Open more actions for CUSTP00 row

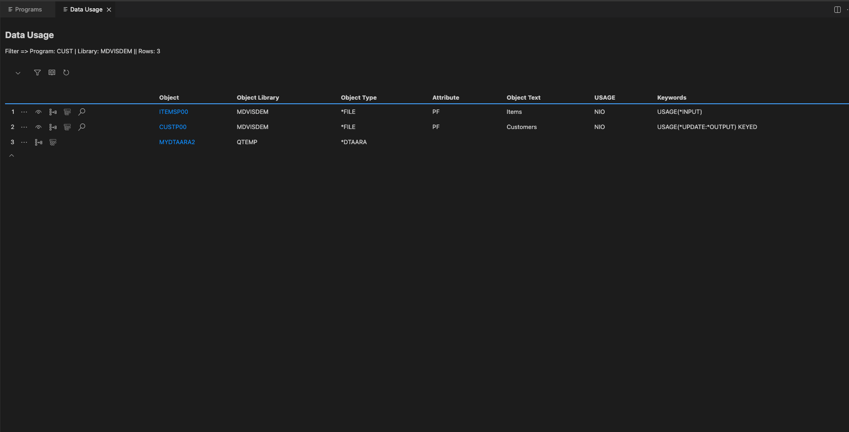[x=24, y=127]
